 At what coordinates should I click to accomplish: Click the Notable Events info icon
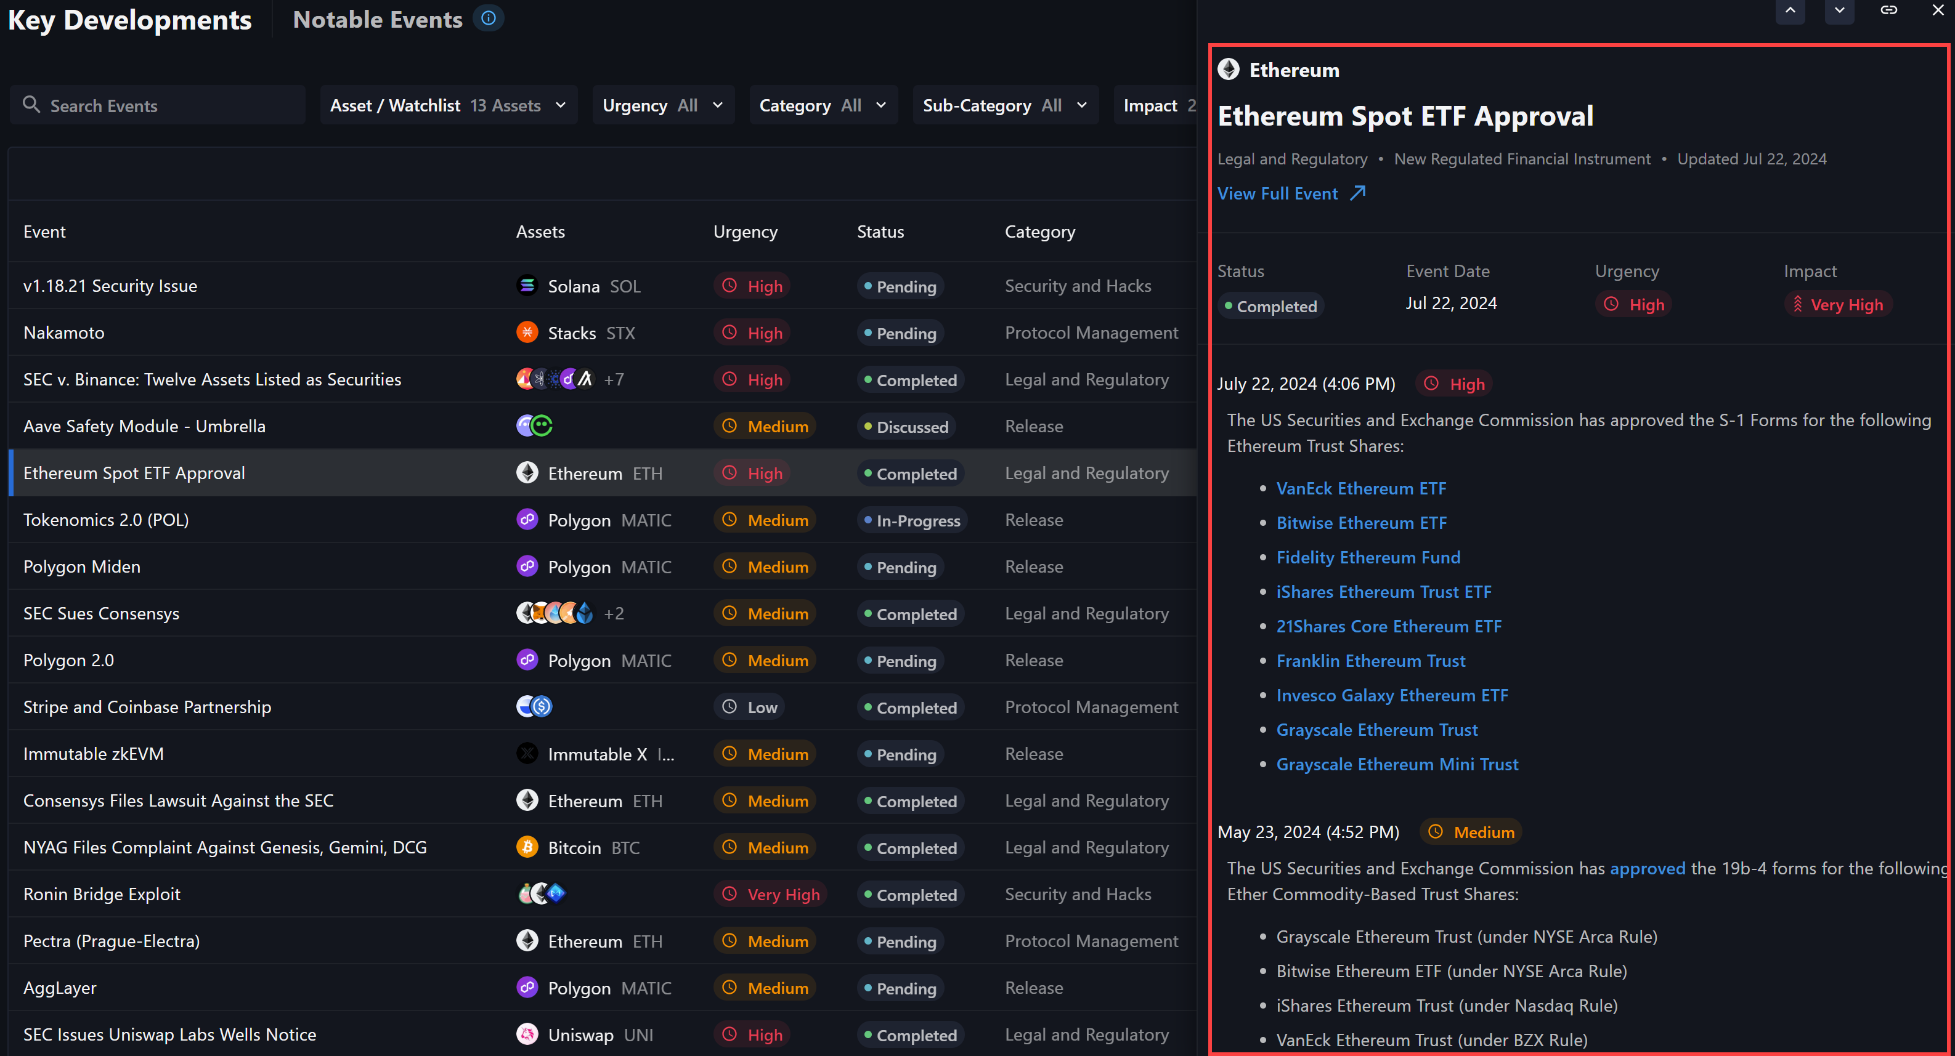point(489,18)
